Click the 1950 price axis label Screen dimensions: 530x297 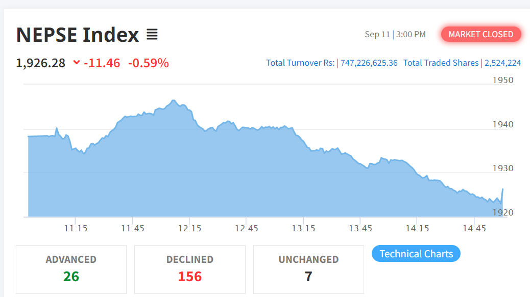503,80
